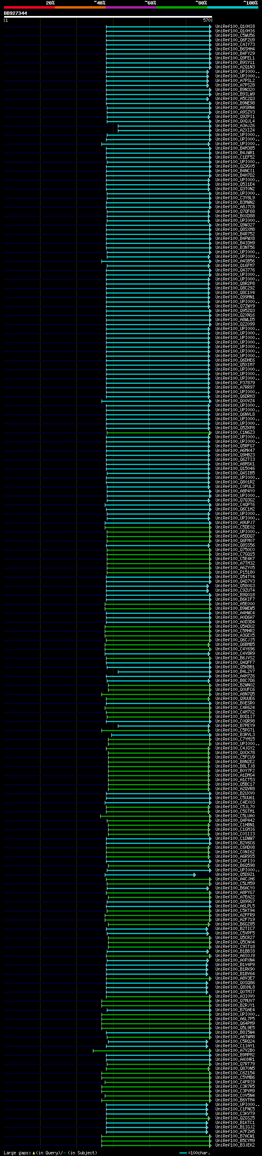The width and height of the screenshot is (262, 1156).
Task: Open hit UniRef100_B6SHH4
Action: (235, 49)
